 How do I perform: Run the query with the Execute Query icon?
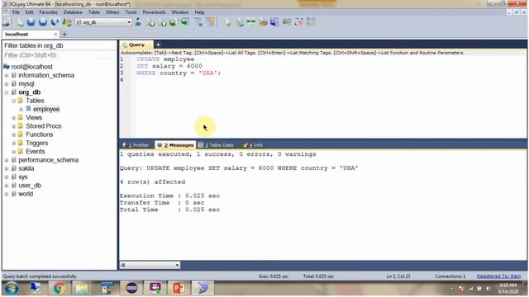tap(31, 22)
